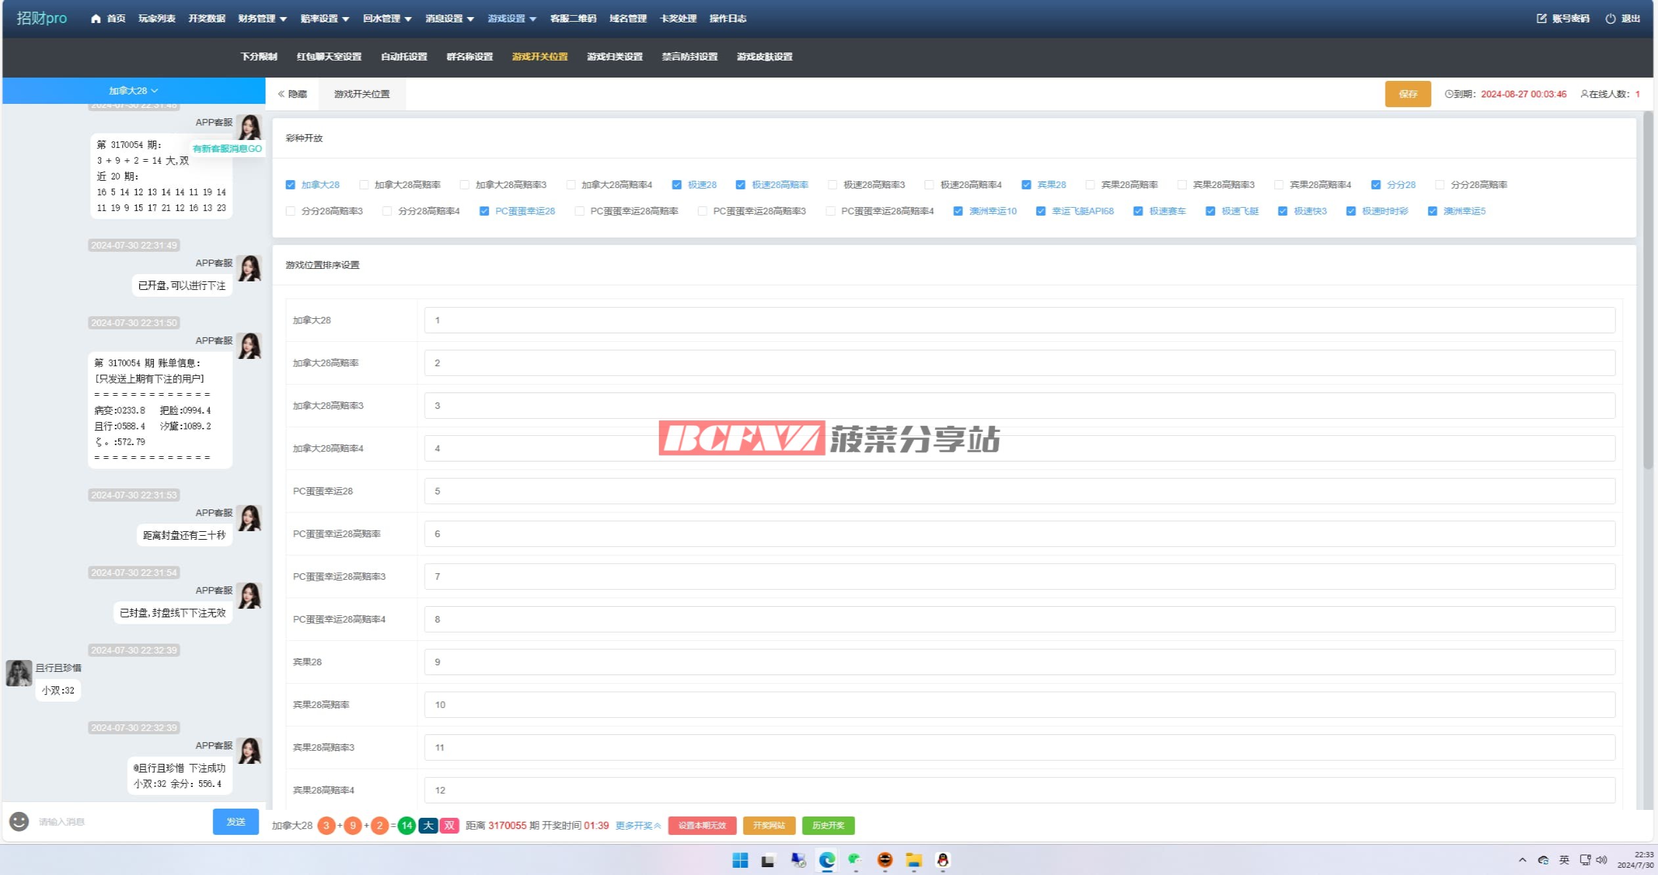Switch to the 游戏归类设置 tab
Viewport: 1658px width, 875px height.
click(x=614, y=57)
